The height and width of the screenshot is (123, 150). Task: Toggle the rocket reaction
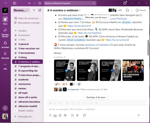57,84
